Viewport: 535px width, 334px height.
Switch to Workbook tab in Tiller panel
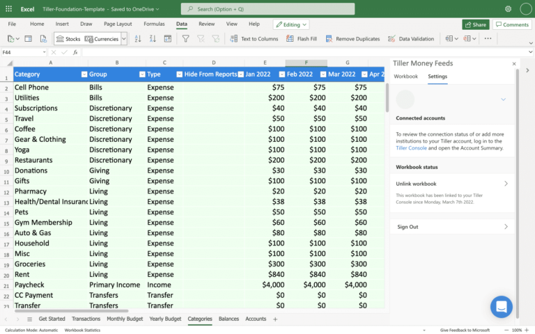(x=405, y=77)
